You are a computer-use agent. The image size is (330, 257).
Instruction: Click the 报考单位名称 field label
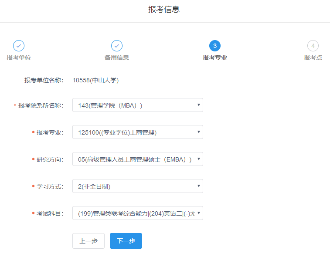tap(44, 80)
